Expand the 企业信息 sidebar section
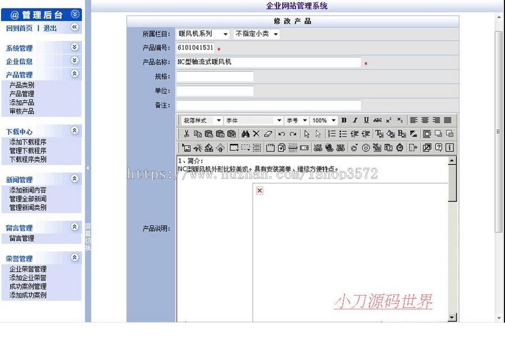Image resolution: width=505 pixels, height=345 pixels. click(75, 60)
